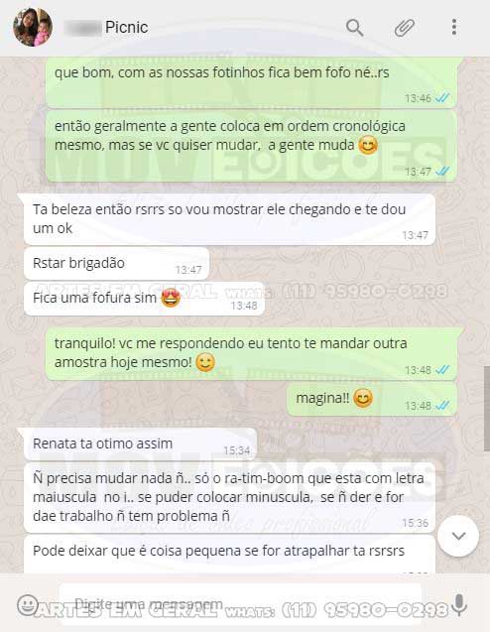The width and height of the screenshot is (490, 632).
Task: Click the double-check read receipt on 'magina!!'
Action: [442, 405]
